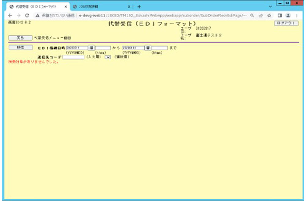Click the browser forward arrow
Viewport: 306px width, 201px height.
click(x=19, y=15)
